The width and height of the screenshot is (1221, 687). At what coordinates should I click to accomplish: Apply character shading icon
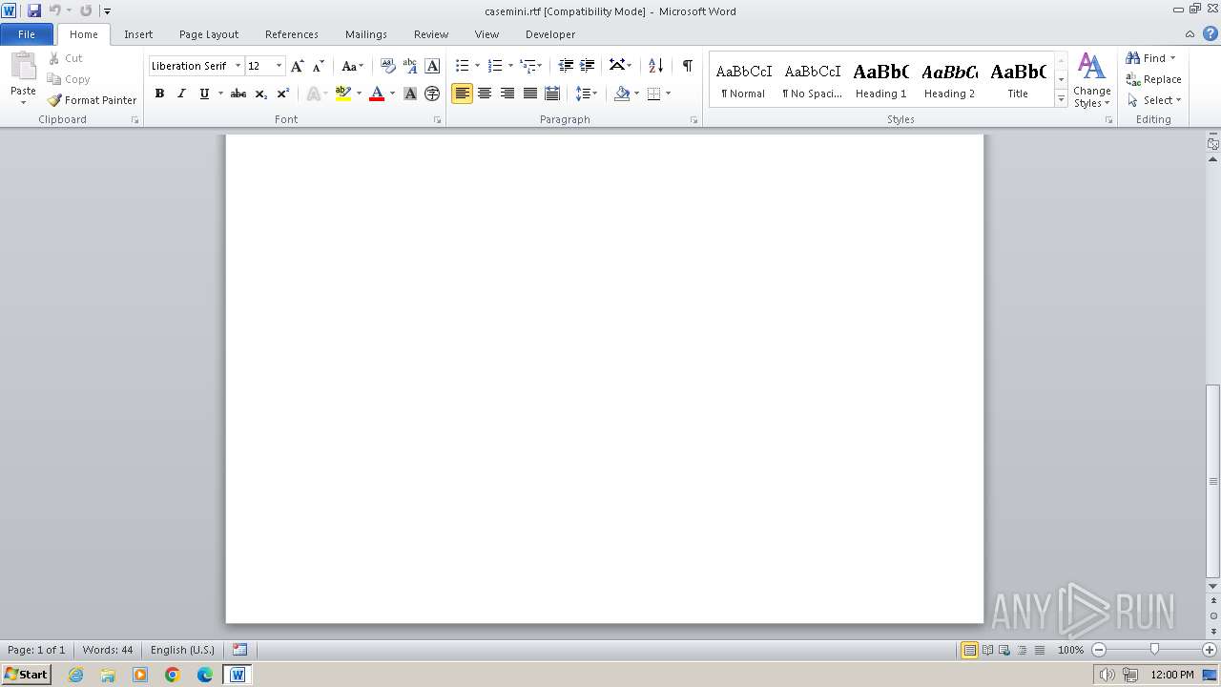pos(410,94)
